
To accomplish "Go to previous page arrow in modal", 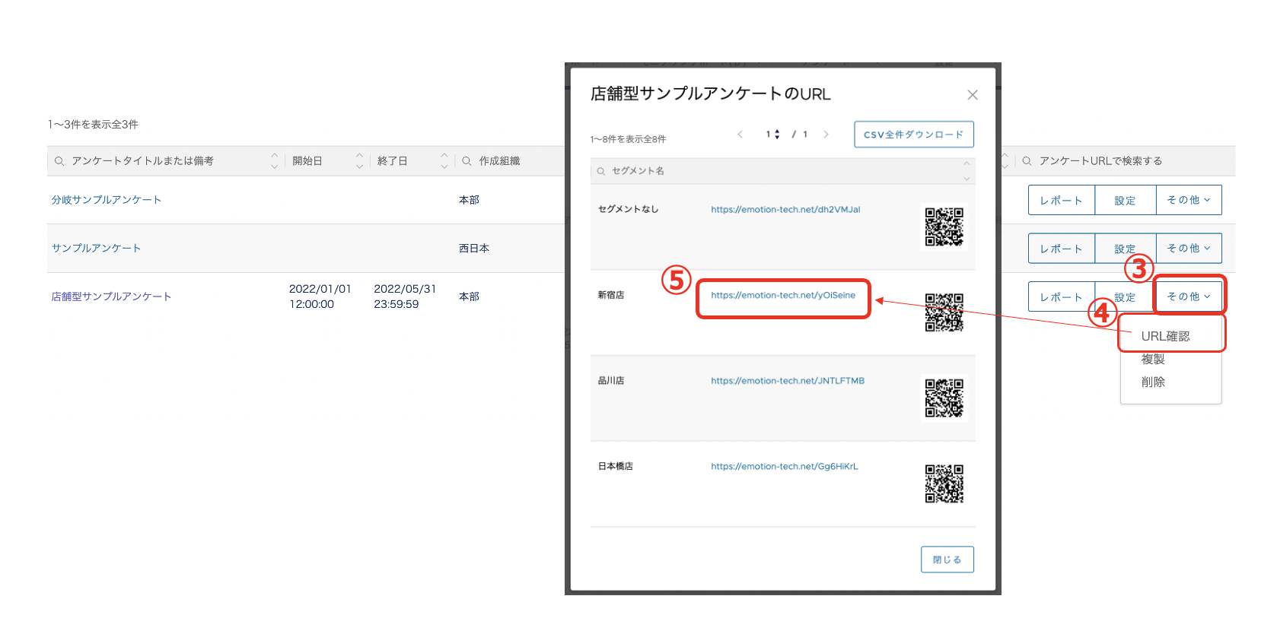I will point(740,135).
